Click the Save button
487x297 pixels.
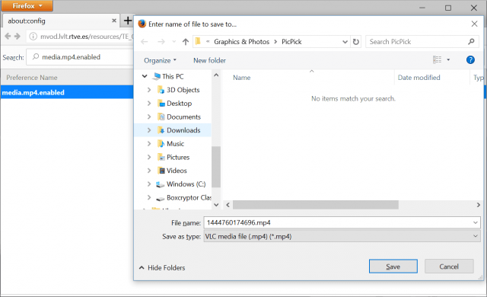point(393,267)
